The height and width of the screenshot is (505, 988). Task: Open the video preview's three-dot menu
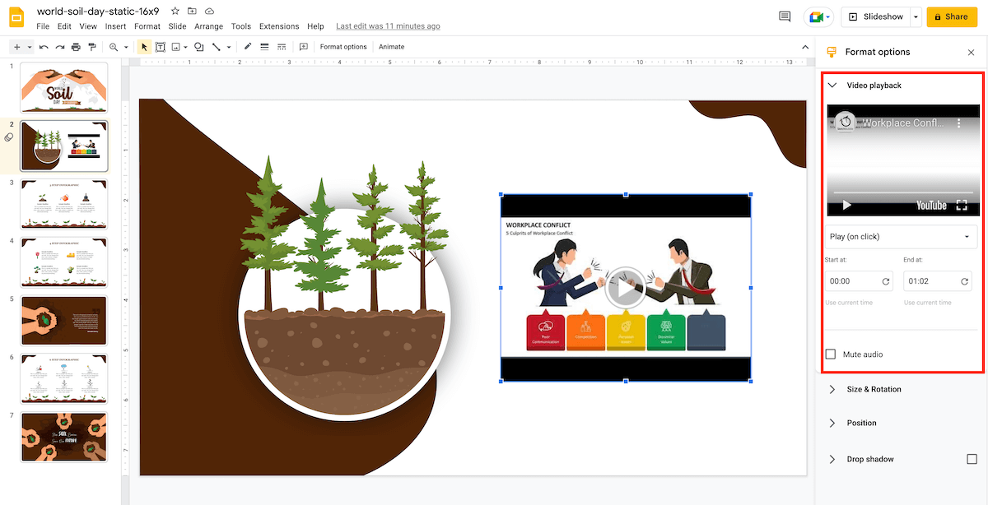click(x=959, y=123)
